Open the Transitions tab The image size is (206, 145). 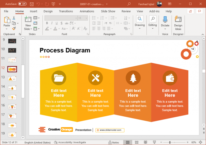(66, 11)
